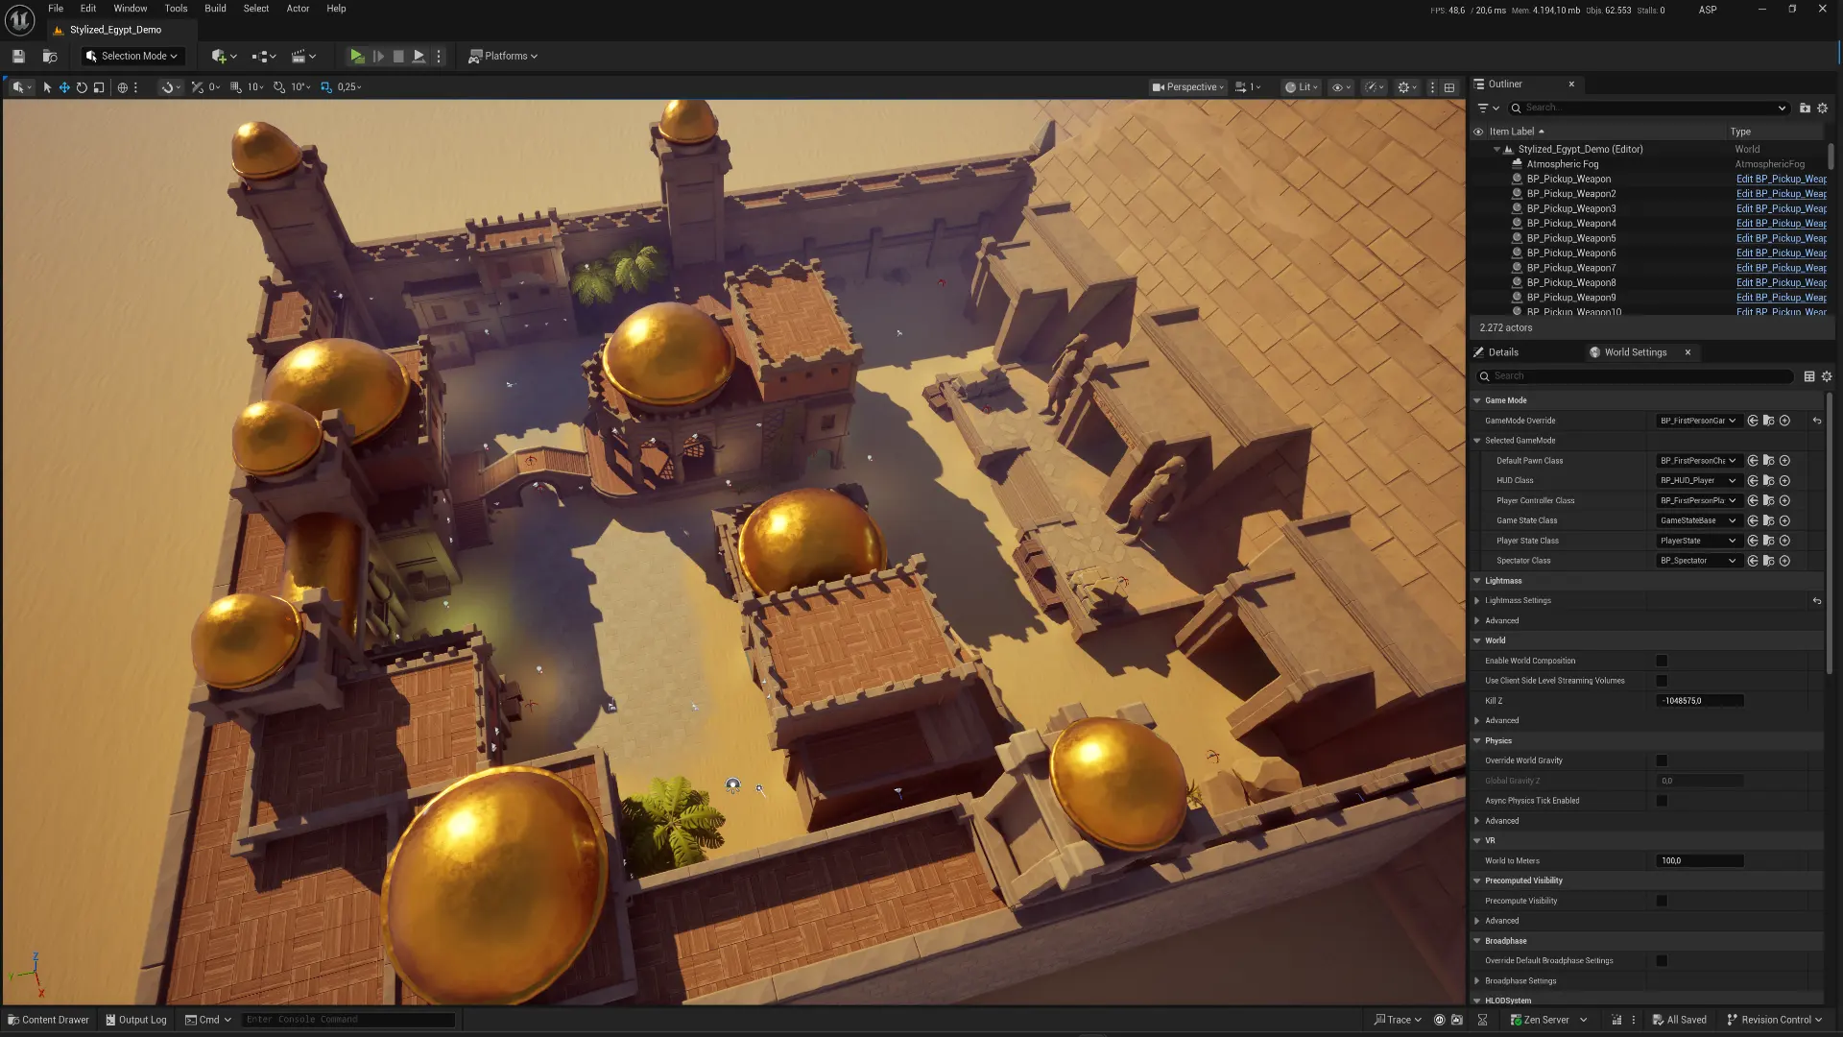This screenshot has height=1037, width=1843.
Task: Open the Edit menu
Action: click(88, 9)
